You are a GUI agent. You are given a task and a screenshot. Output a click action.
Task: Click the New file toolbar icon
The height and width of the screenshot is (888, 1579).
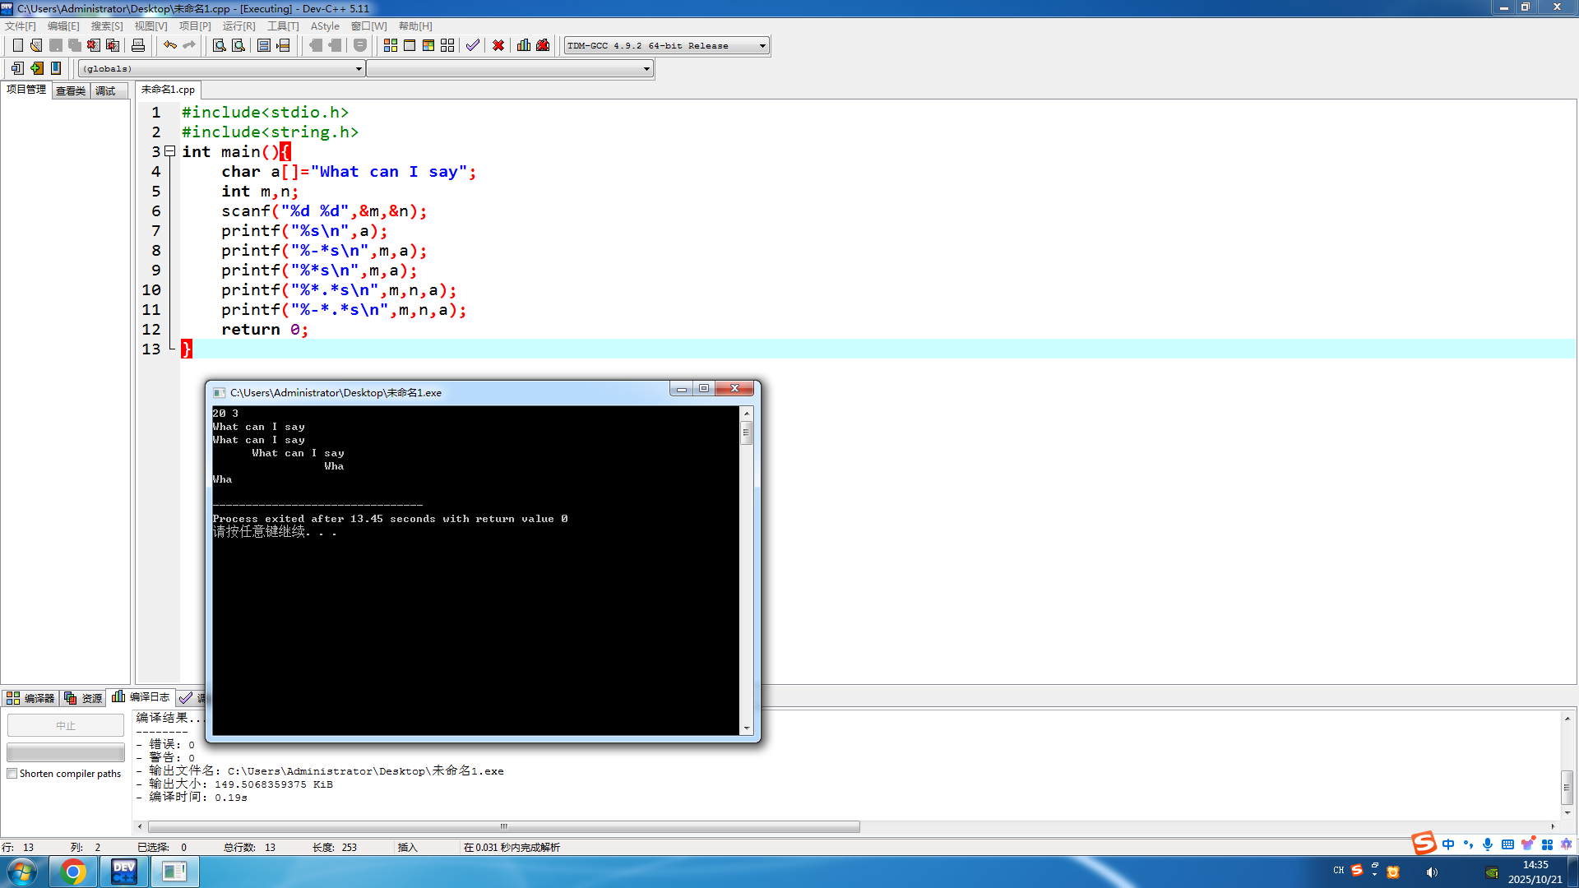pos(17,45)
